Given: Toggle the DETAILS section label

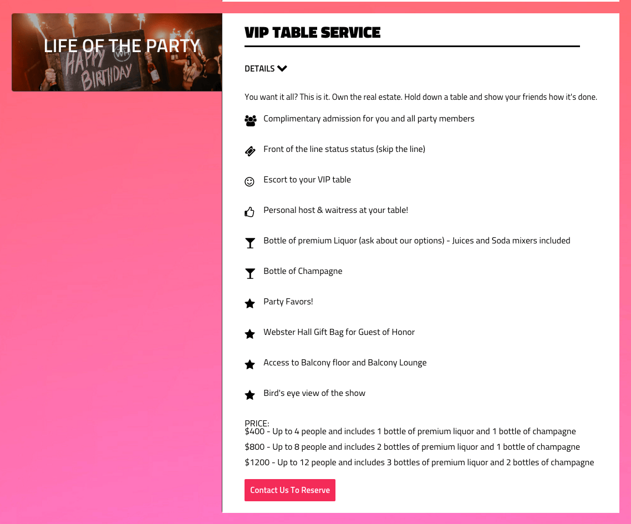Looking at the screenshot, I should point(259,69).
